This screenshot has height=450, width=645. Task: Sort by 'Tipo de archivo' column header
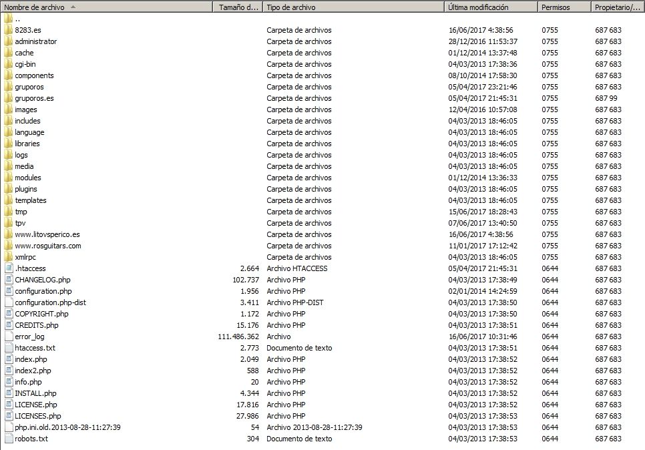tap(354, 7)
